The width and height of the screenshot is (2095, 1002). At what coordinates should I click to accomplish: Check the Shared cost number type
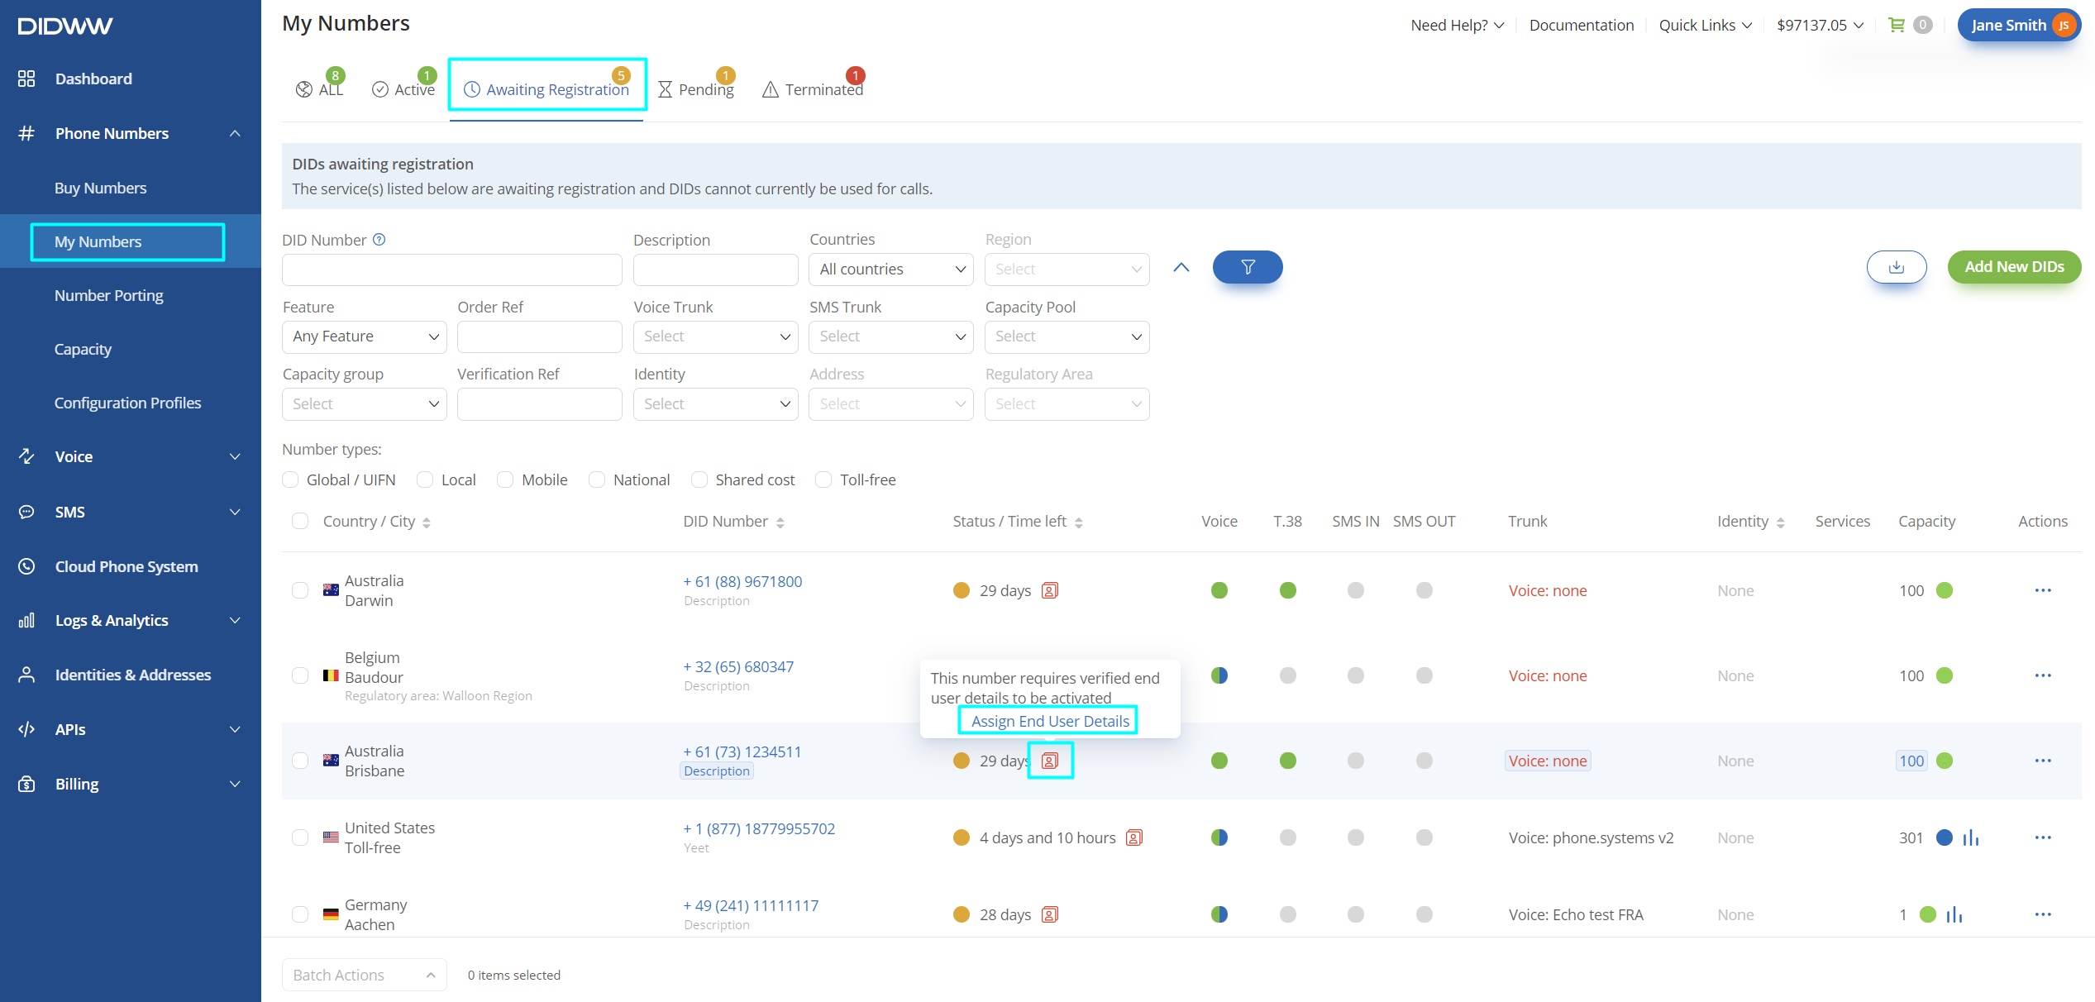tap(699, 480)
